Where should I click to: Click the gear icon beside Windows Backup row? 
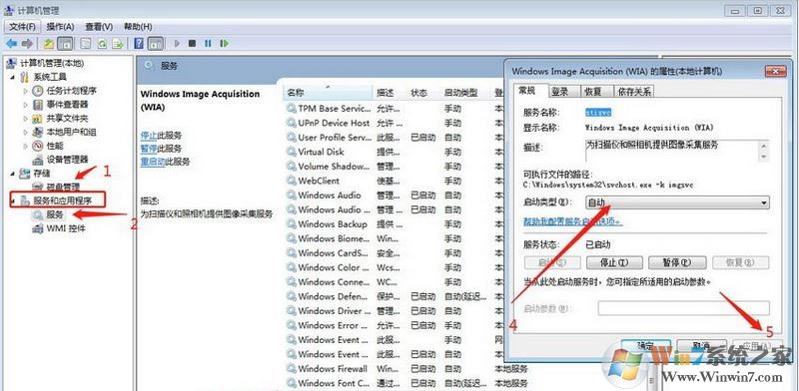pyautogui.click(x=291, y=224)
